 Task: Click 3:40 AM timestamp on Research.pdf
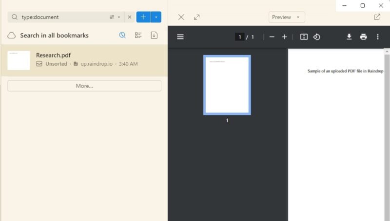pyautogui.click(x=128, y=64)
